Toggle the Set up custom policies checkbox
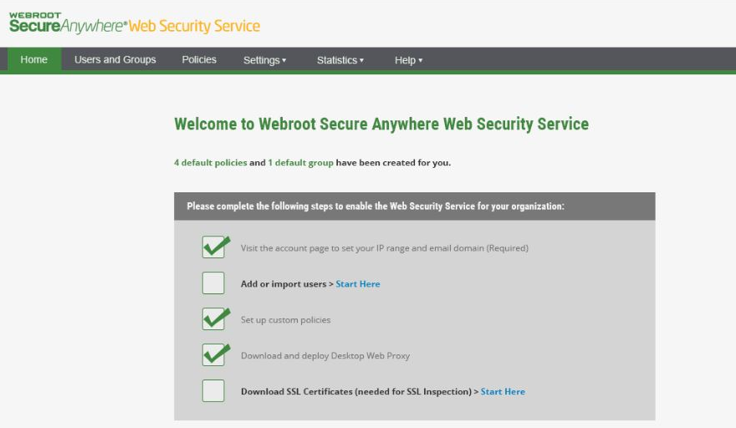This screenshot has width=736, height=428. [213, 319]
